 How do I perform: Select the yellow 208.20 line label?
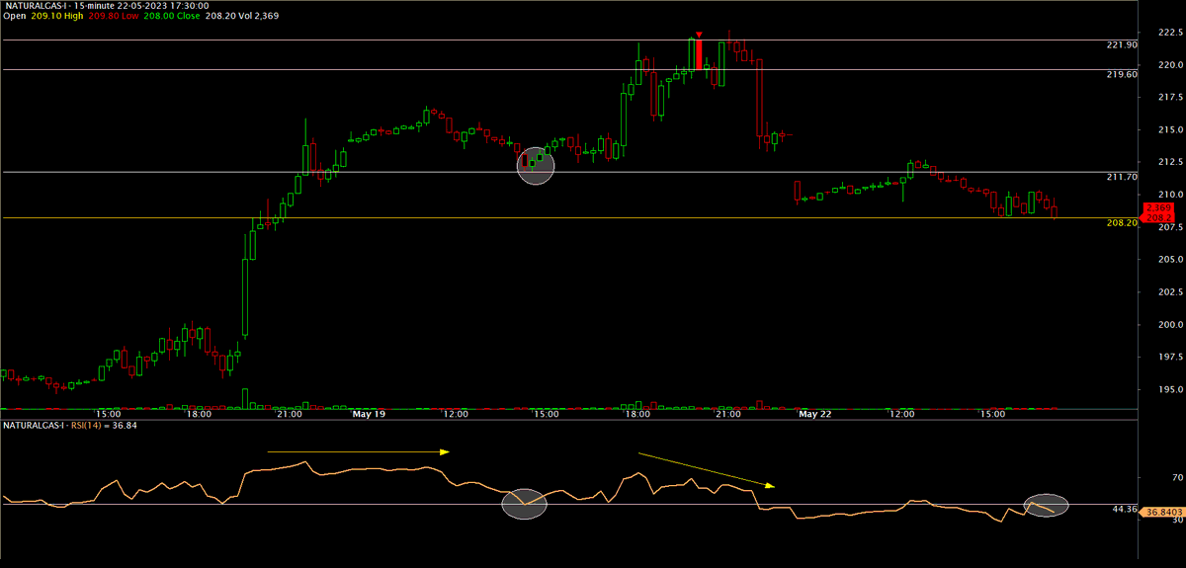(x=1122, y=223)
